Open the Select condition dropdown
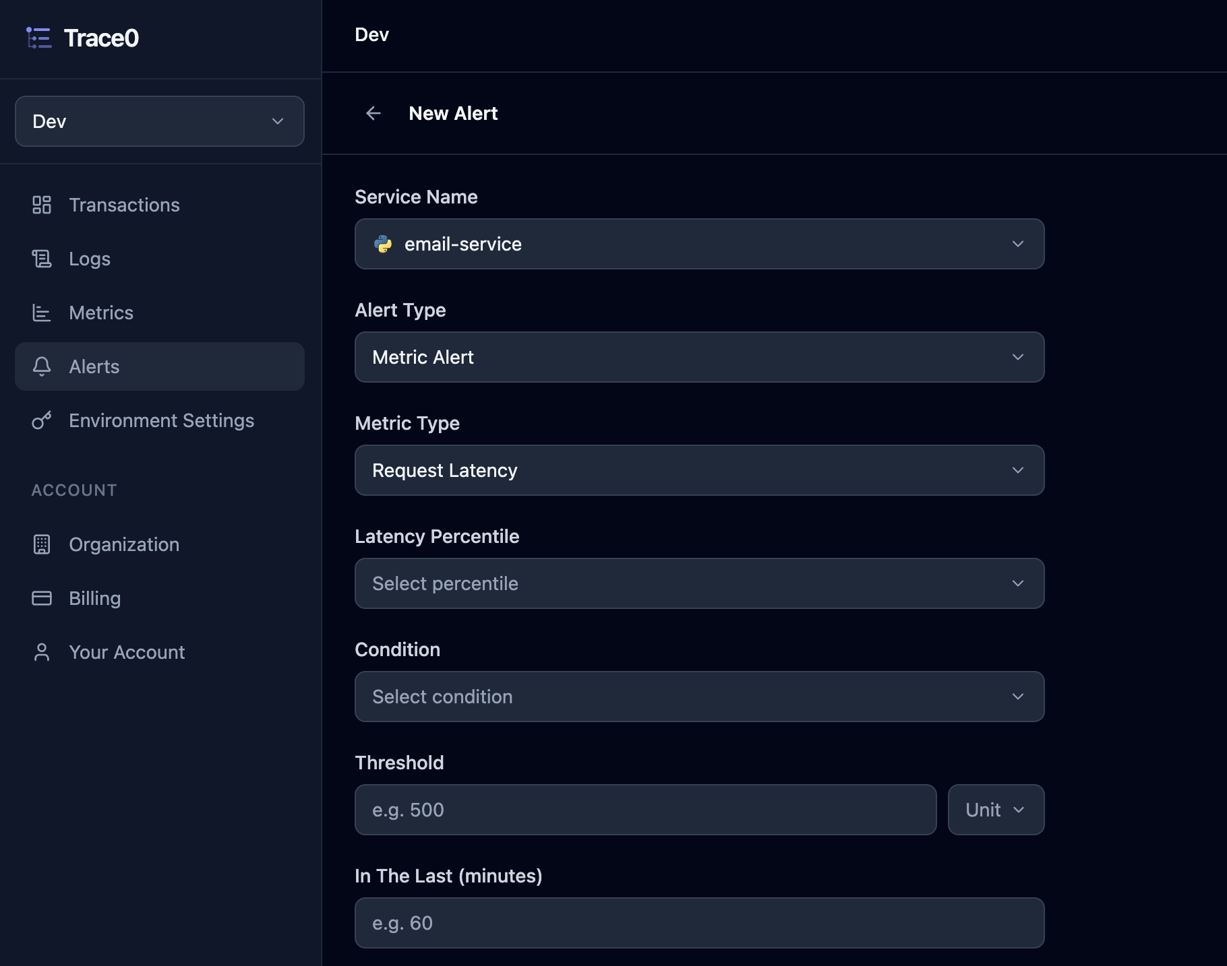Viewport: 1227px width, 966px height. pyautogui.click(x=700, y=697)
